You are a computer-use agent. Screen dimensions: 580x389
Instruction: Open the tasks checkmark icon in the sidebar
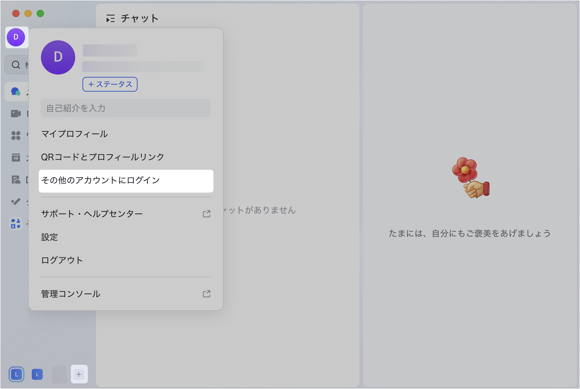(x=16, y=202)
